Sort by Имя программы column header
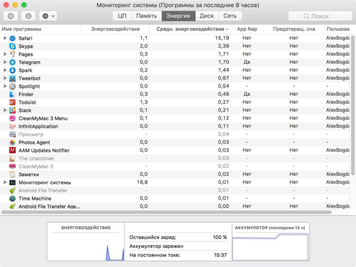The height and width of the screenshot is (267, 356). 40,29
